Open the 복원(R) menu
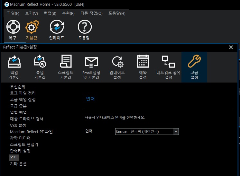240x176 pixels. (x=68, y=13)
